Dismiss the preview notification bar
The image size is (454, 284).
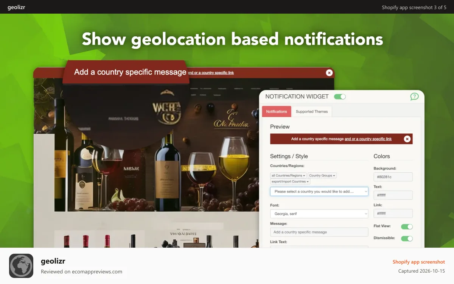point(407,139)
